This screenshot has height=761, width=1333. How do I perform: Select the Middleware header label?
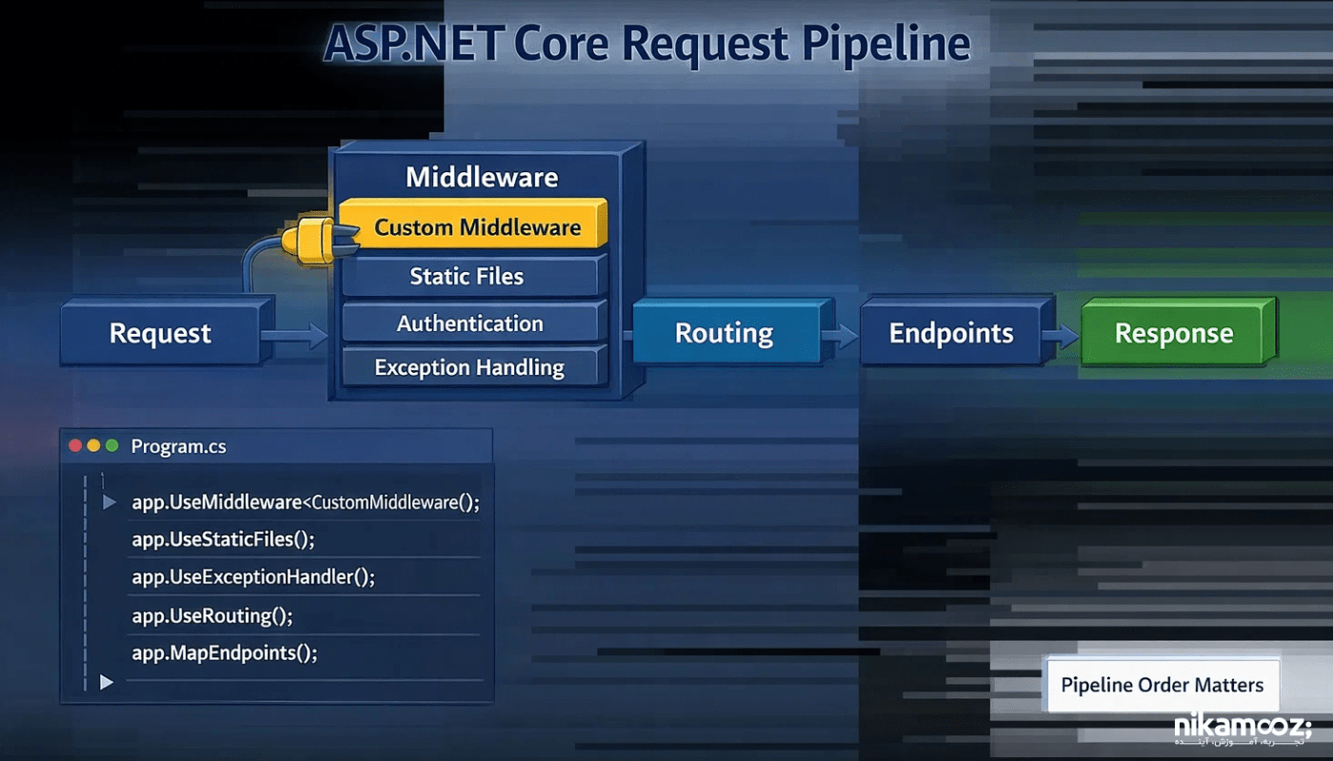482,178
